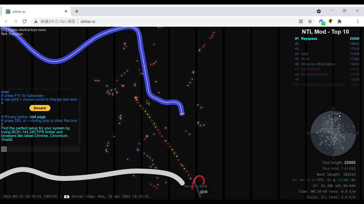This screenshot has height=204, width=364.
Task: Click the QR code icon in address bar
Action: 301,21
